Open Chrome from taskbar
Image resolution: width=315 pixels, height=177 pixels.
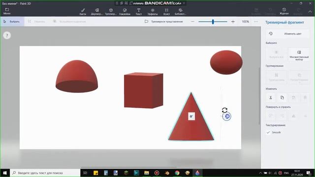pos(177,173)
